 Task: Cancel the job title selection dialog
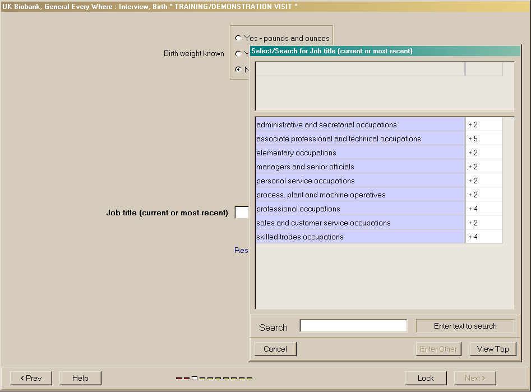(275, 349)
